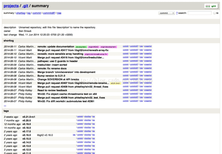Viewport: 222px width, 154px height.
Task: Open 'pathspec: use C guards in header' commit
Action: click(57, 61)
